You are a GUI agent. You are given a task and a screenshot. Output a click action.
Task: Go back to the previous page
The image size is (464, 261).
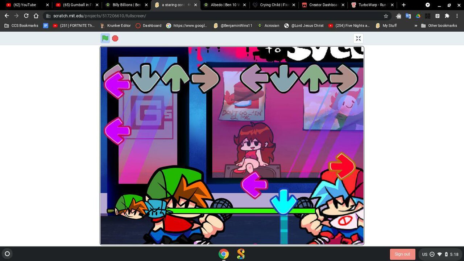tap(7, 16)
